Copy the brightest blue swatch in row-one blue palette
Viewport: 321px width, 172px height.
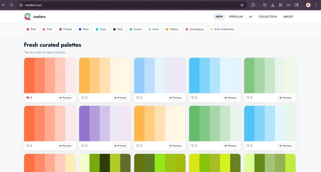(x=194, y=75)
